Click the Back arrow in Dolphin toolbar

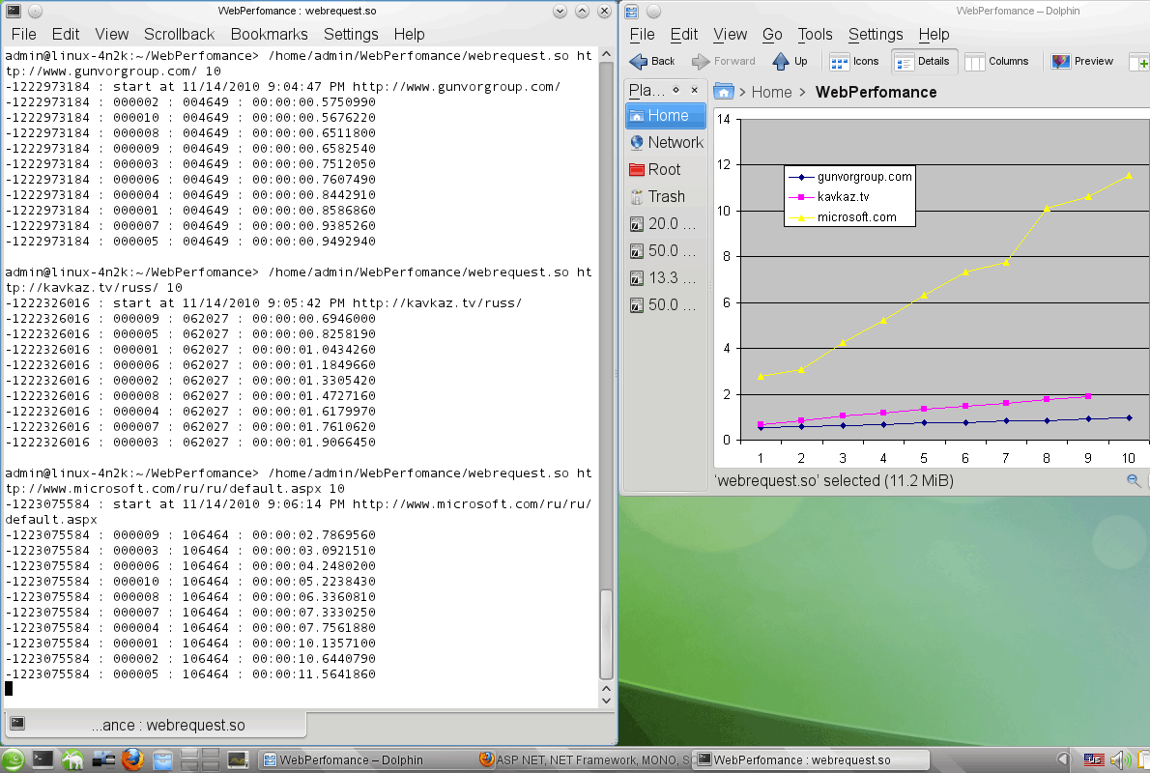pos(652,61)
